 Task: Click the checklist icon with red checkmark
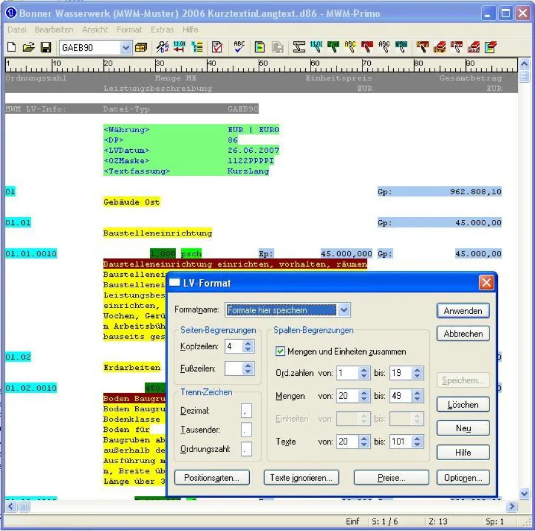pyautogui.click(x=217, y=48)
